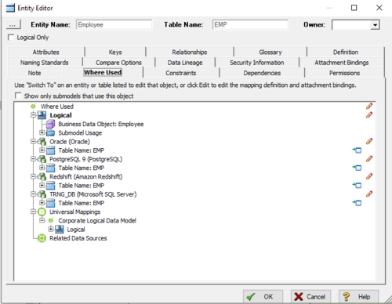Click the Related Data Sources green icon
The width and height of the screenshot is (392, 304).
(x=42, y=238)
